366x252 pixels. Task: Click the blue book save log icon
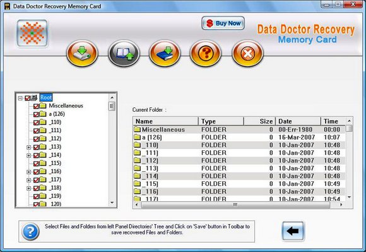pyautogui.click(x=165, y=53)
